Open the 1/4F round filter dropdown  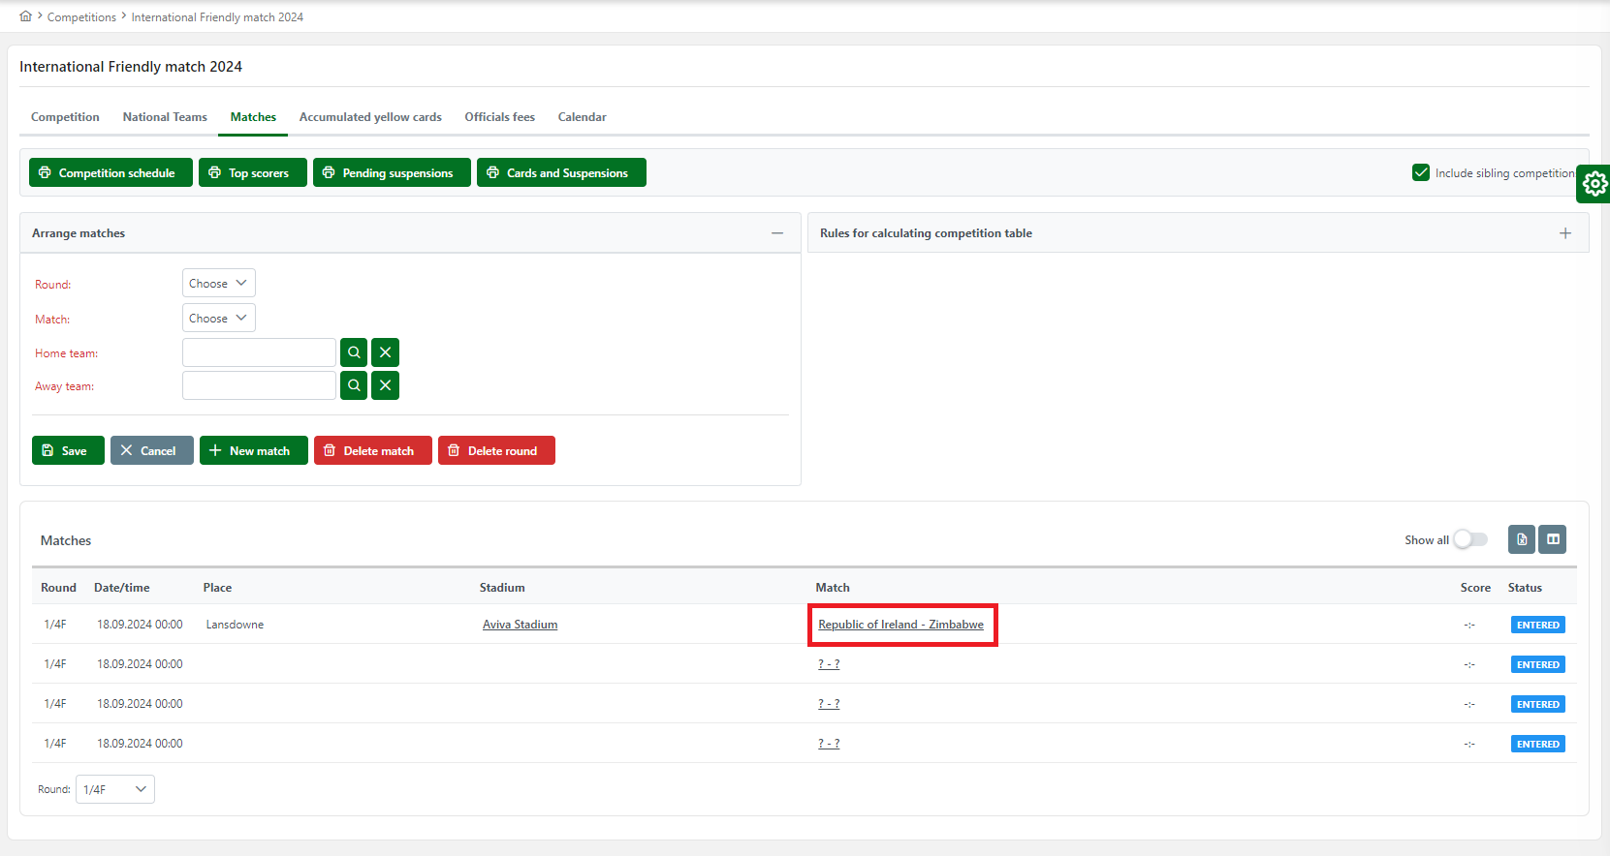(114, 789)
